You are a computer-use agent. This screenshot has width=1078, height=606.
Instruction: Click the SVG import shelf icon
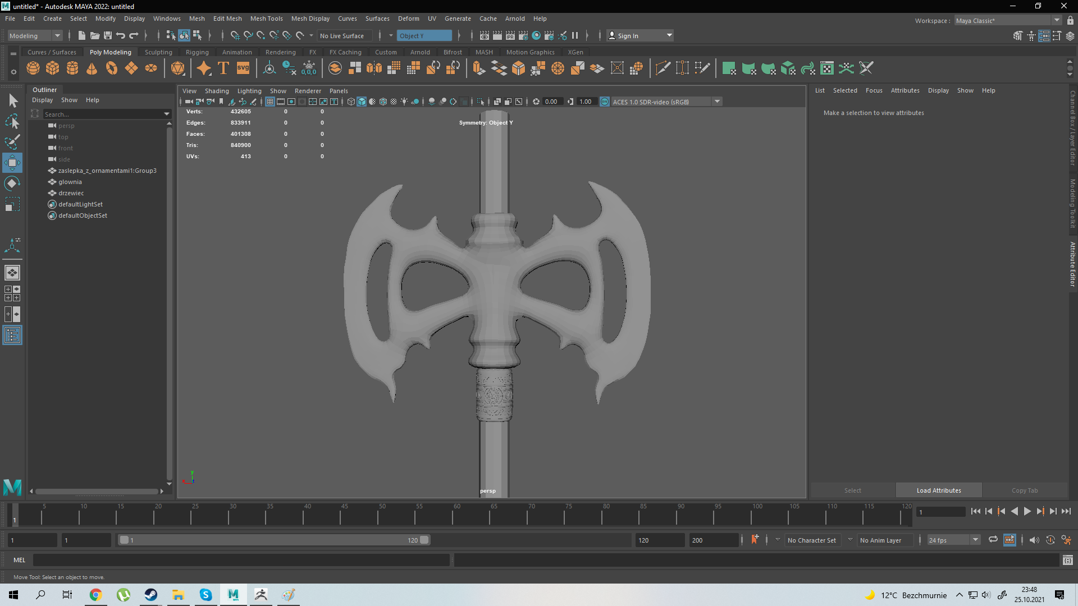pos(243,68)
